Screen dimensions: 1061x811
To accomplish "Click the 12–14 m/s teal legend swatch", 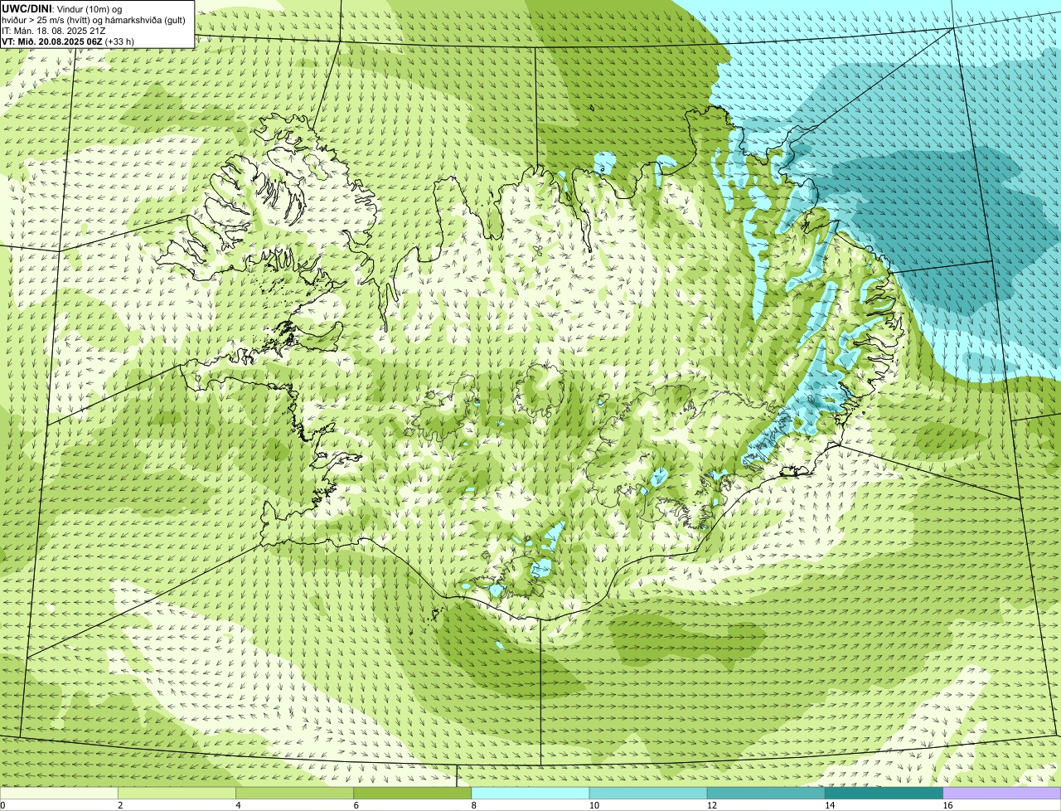I will [x=766, y=794].
